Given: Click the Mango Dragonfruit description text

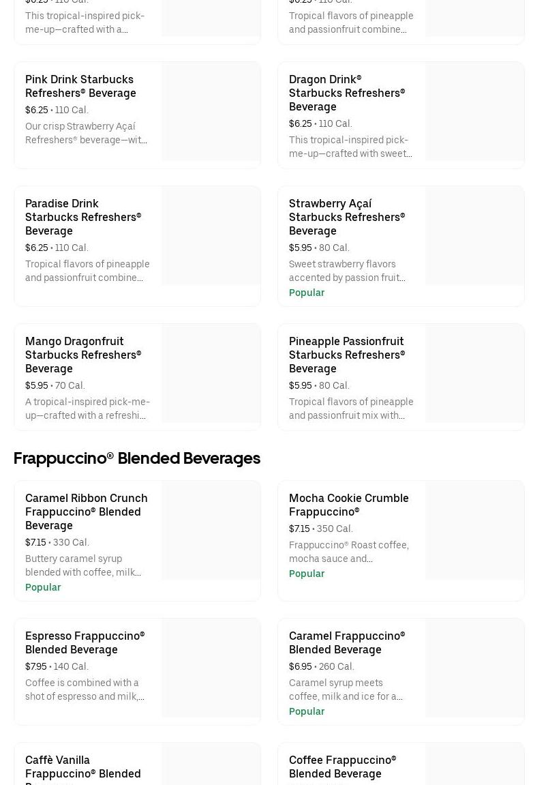Looking at the screenshot, I should click(87, 409).
